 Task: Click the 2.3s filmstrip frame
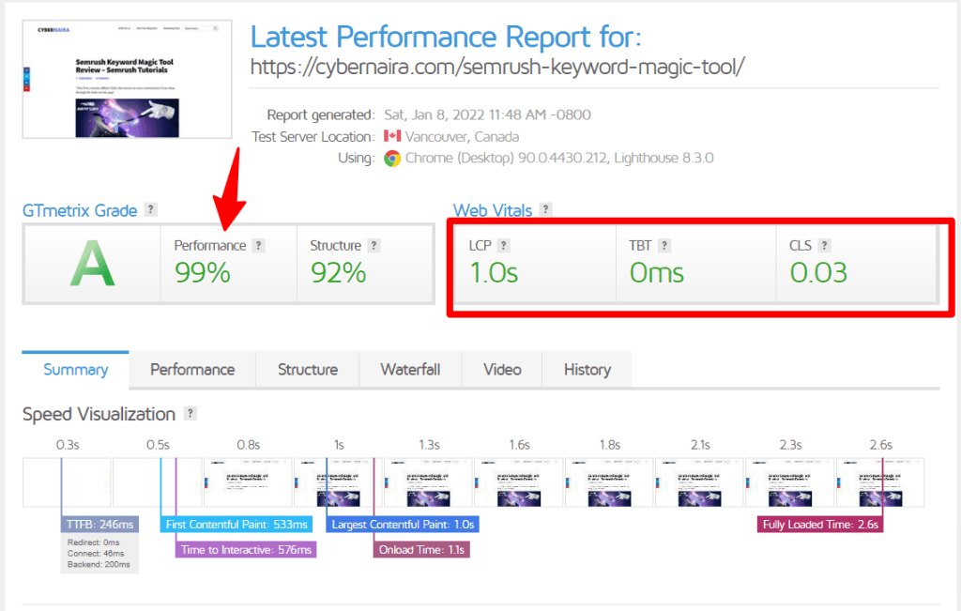(x=789, y=482)
